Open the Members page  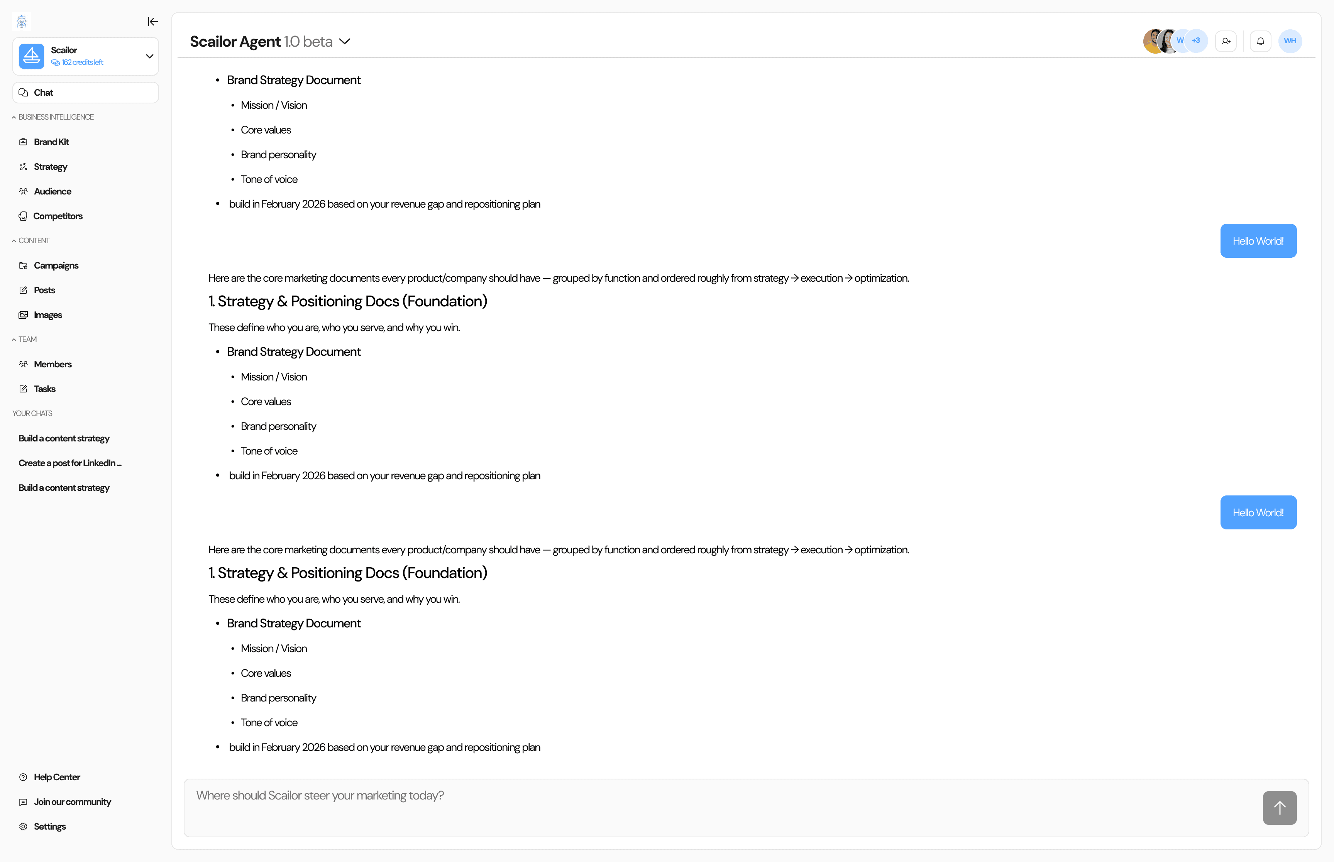click(x=52, y=364)
